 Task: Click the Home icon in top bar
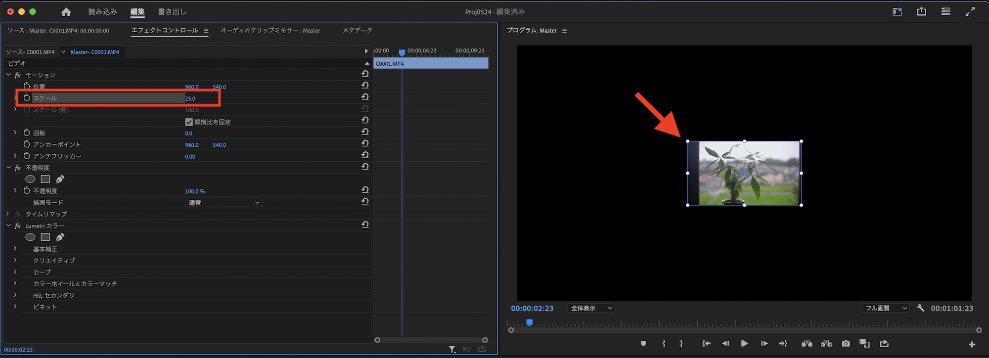[66, 12]
